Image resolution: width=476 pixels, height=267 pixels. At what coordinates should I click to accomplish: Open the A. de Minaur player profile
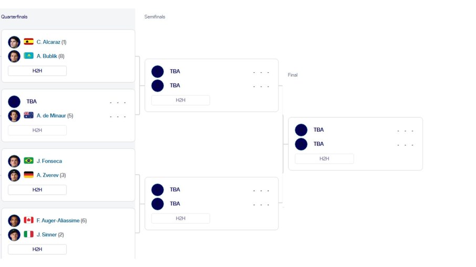[x=51, y=115]
